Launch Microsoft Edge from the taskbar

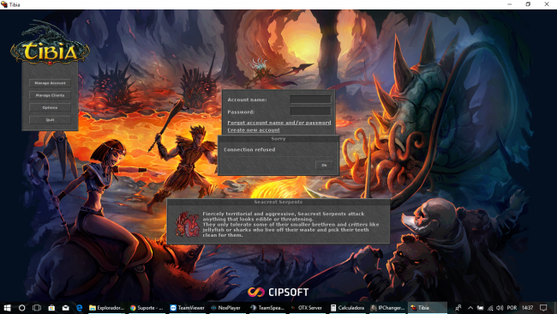tap(80, 308)
